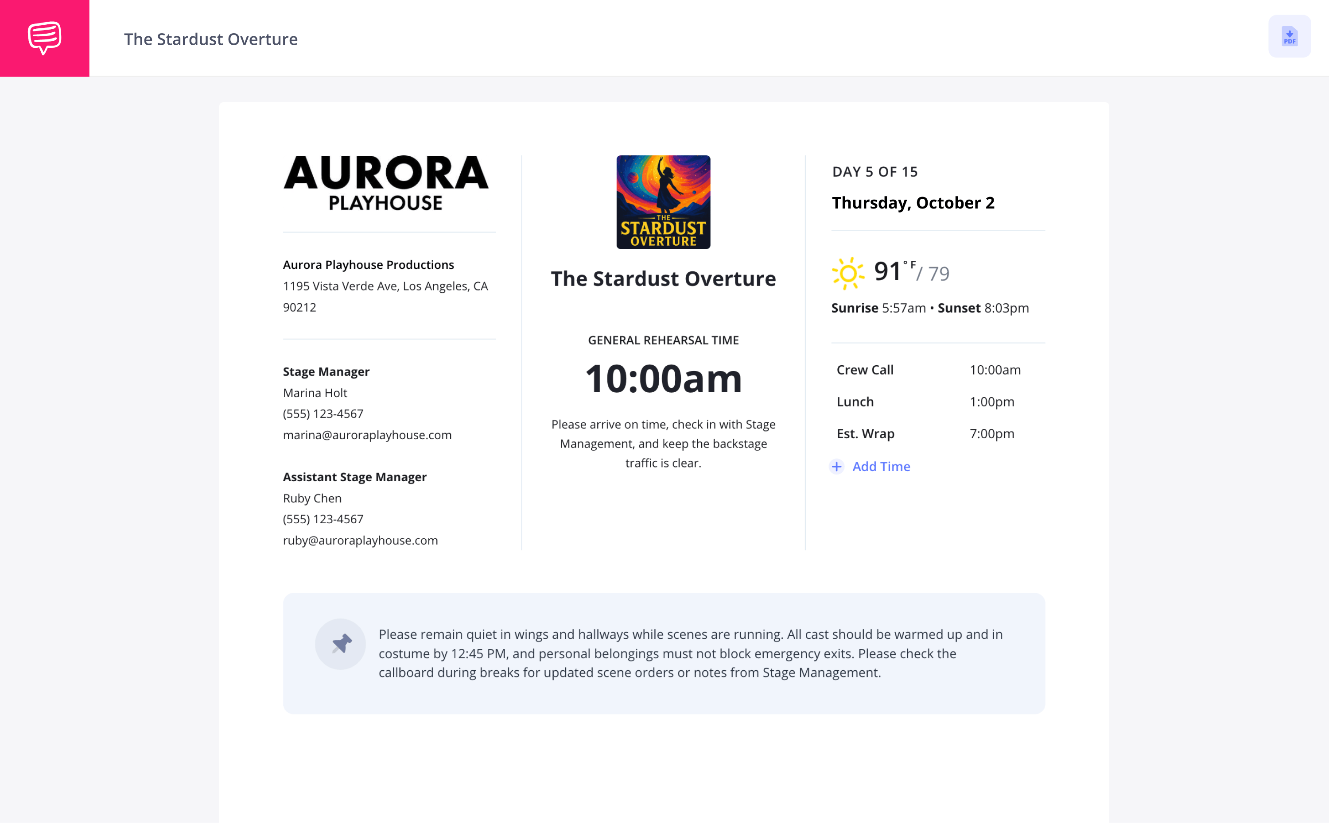1329x823 pixels.
Task: Click the Add Time link
Action: (x=881, y=467)
